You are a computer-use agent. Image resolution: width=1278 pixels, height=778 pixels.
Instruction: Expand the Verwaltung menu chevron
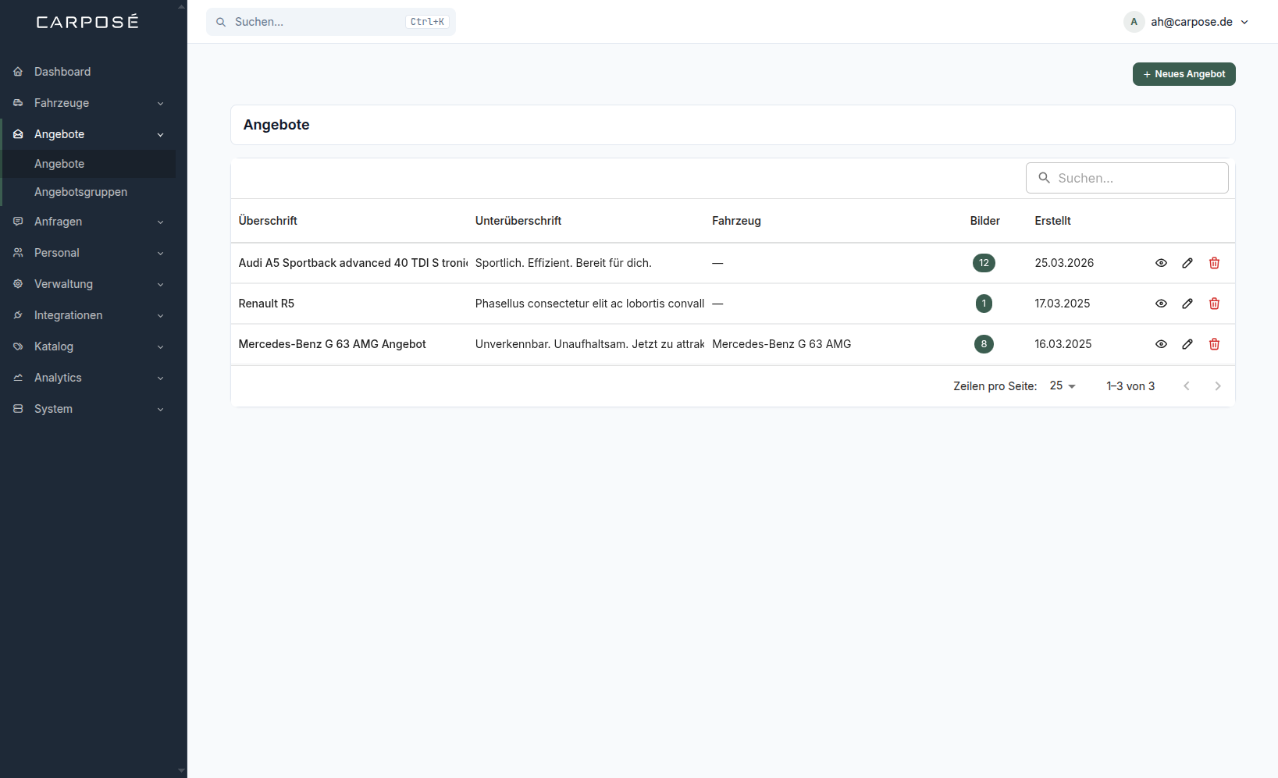160,284
